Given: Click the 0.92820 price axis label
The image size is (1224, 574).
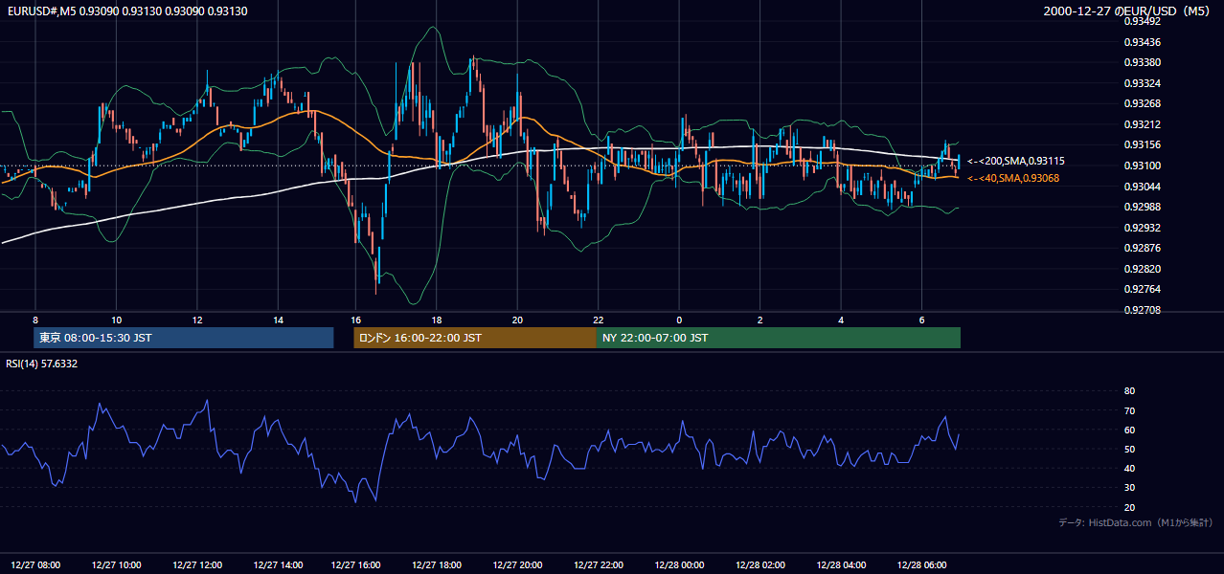Looking at the screenshot, I should (1142, 270).
